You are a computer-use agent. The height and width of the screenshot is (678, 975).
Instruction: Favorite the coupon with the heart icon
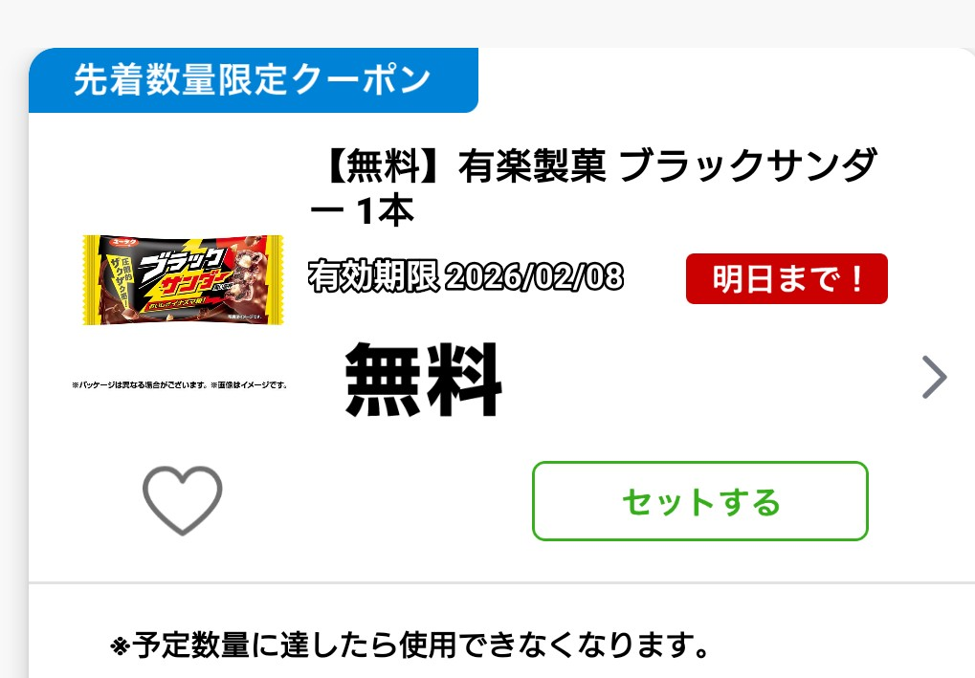point(182,499)
